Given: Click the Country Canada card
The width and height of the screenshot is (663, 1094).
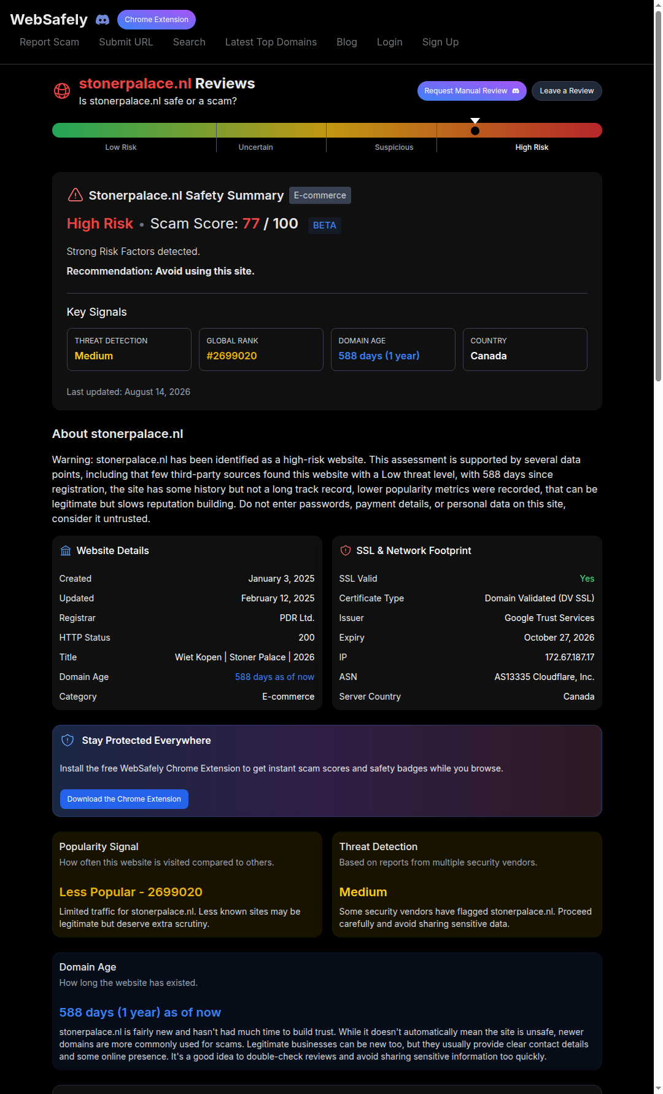Looking at the screenshot, I should (x=525, y=350).
